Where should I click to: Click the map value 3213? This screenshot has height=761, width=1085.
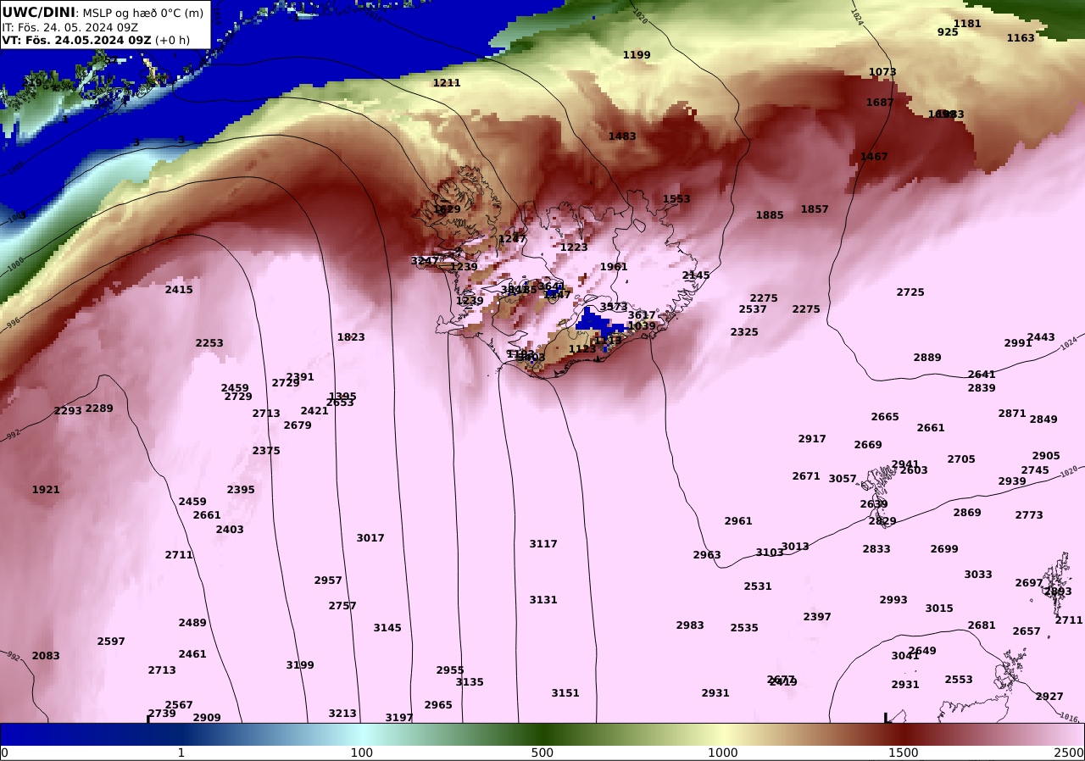pos(342,714)
